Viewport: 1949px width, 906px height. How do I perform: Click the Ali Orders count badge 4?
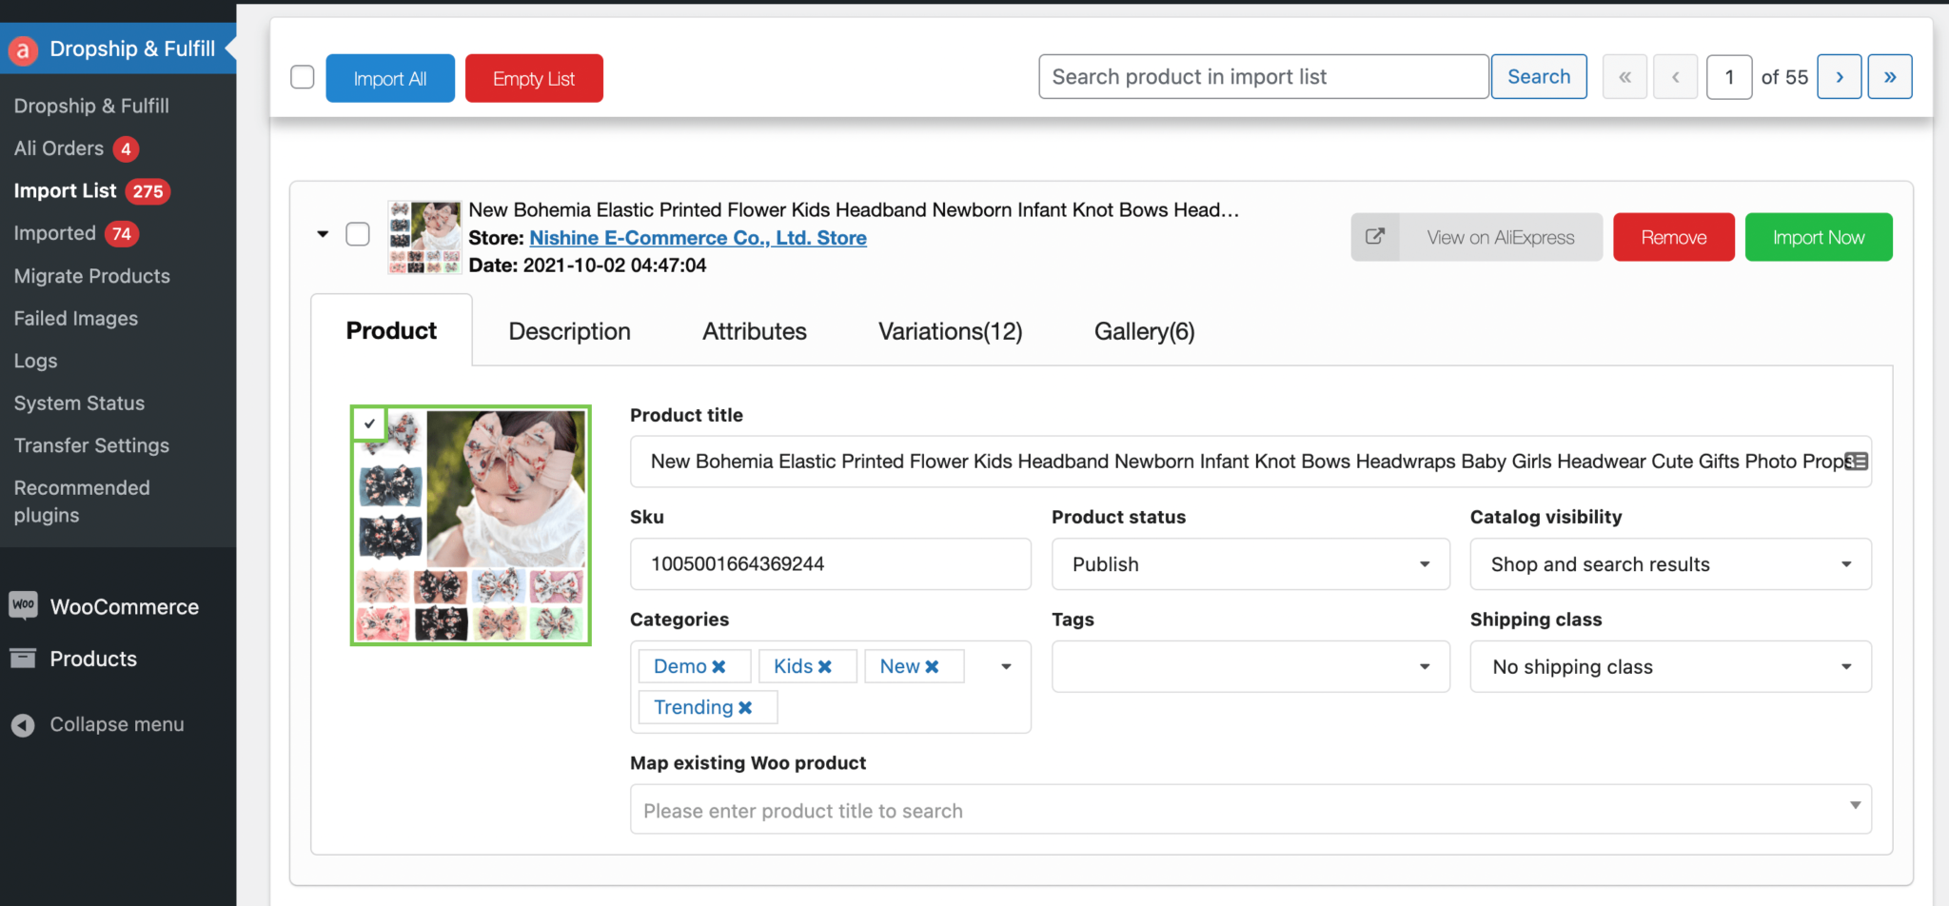126,149
